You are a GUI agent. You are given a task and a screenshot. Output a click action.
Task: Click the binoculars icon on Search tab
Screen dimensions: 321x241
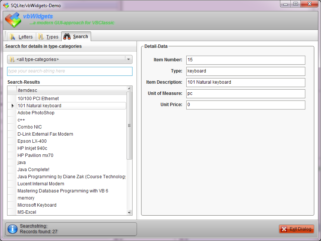[67, 37]
